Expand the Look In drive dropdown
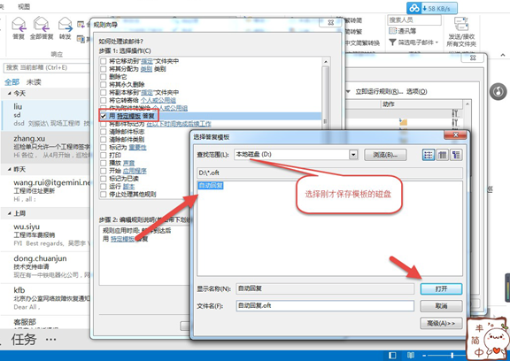Viewport: 510px width, 361px height. [353, 155]
